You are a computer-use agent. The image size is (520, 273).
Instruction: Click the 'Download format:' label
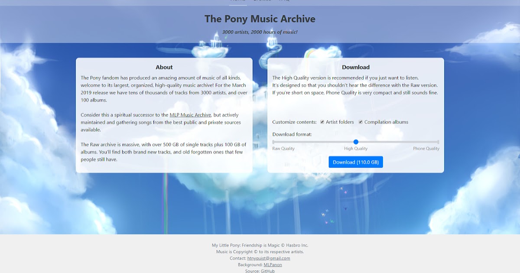point(292,134)
